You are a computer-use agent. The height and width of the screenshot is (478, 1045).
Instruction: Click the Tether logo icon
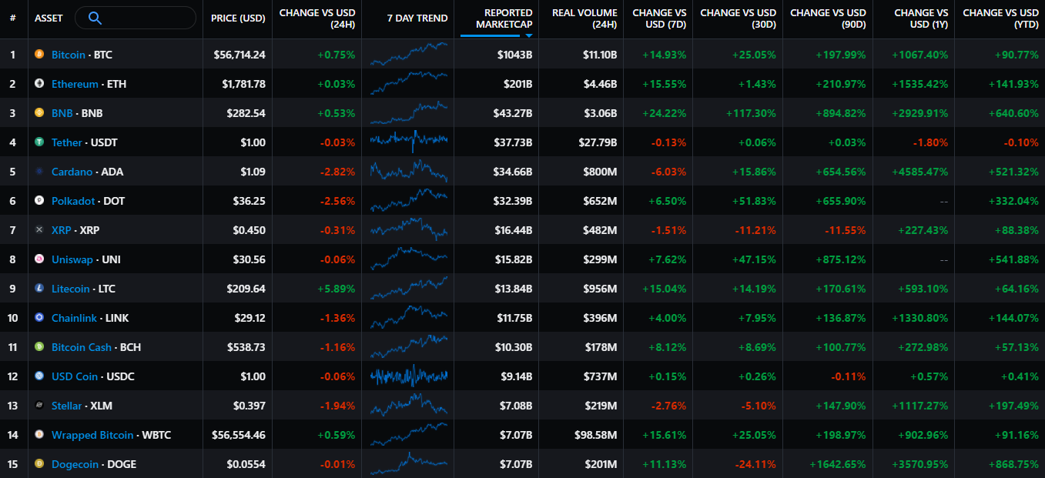[x=39, y=142]
